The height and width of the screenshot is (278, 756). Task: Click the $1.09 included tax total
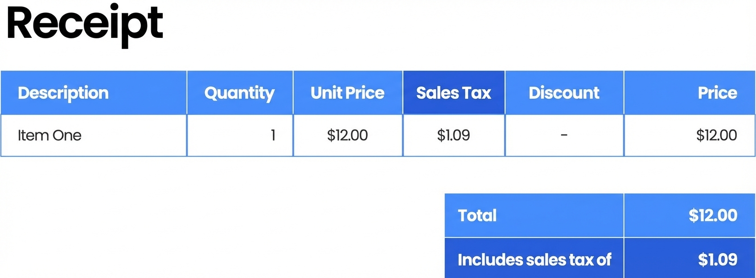click(x=717, y=260)
